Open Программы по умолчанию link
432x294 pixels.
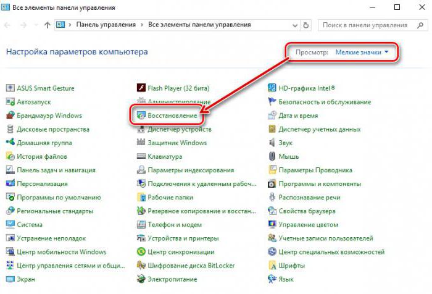click(59, 197)
